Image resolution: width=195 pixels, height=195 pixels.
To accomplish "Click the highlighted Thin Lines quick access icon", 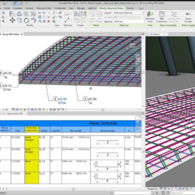I will coord(15,3).
